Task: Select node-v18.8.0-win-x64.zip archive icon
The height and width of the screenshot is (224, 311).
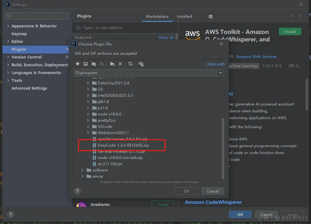Action: pyautogui.click(x=94, y=158)
